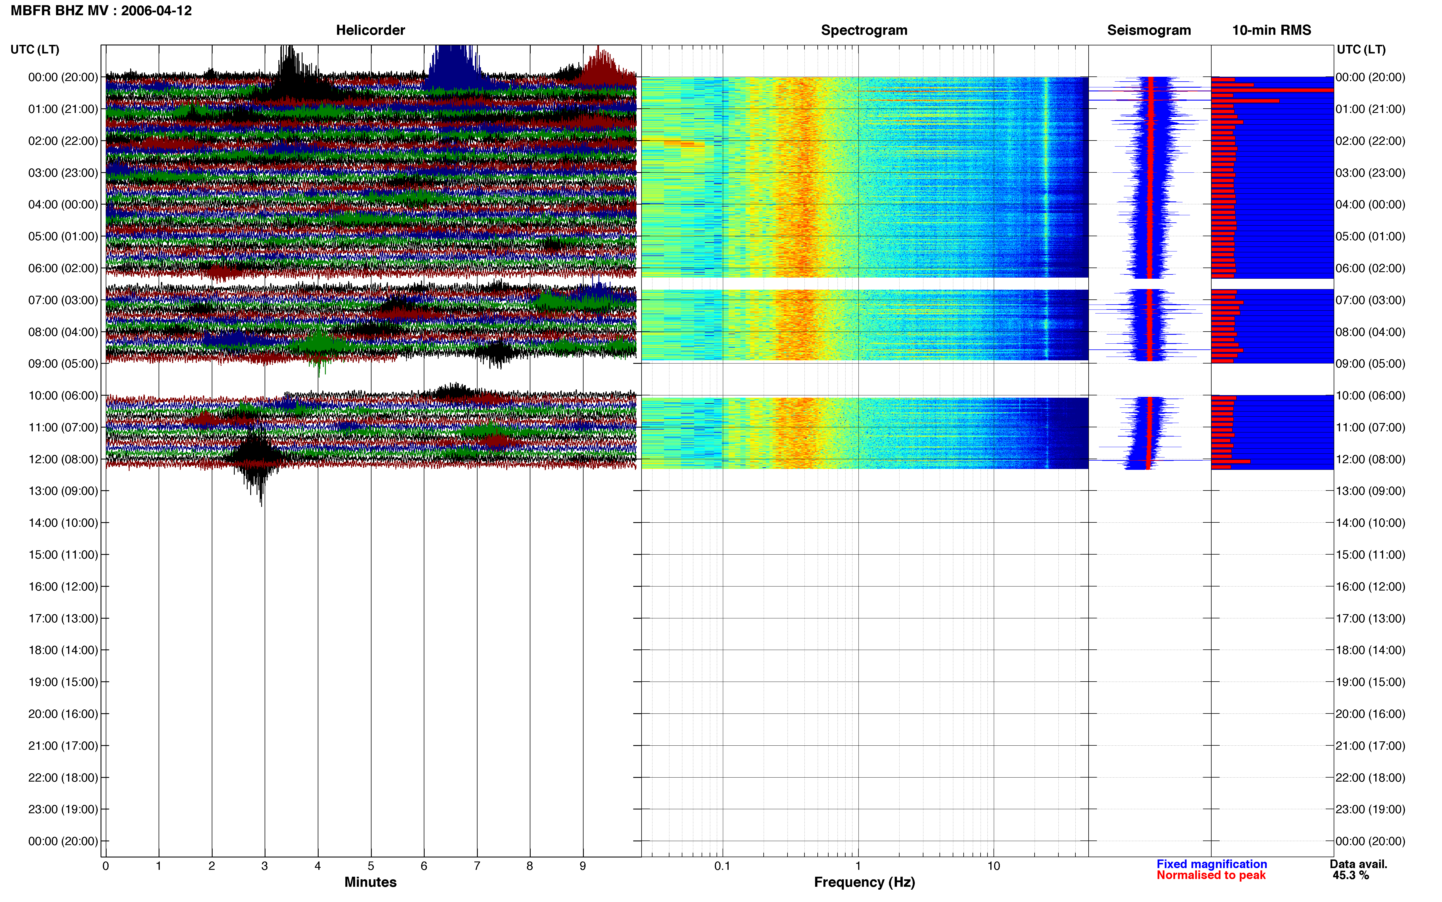
Task: Select the 'Seismogram' panel heading
Action: click(1149, 30)
